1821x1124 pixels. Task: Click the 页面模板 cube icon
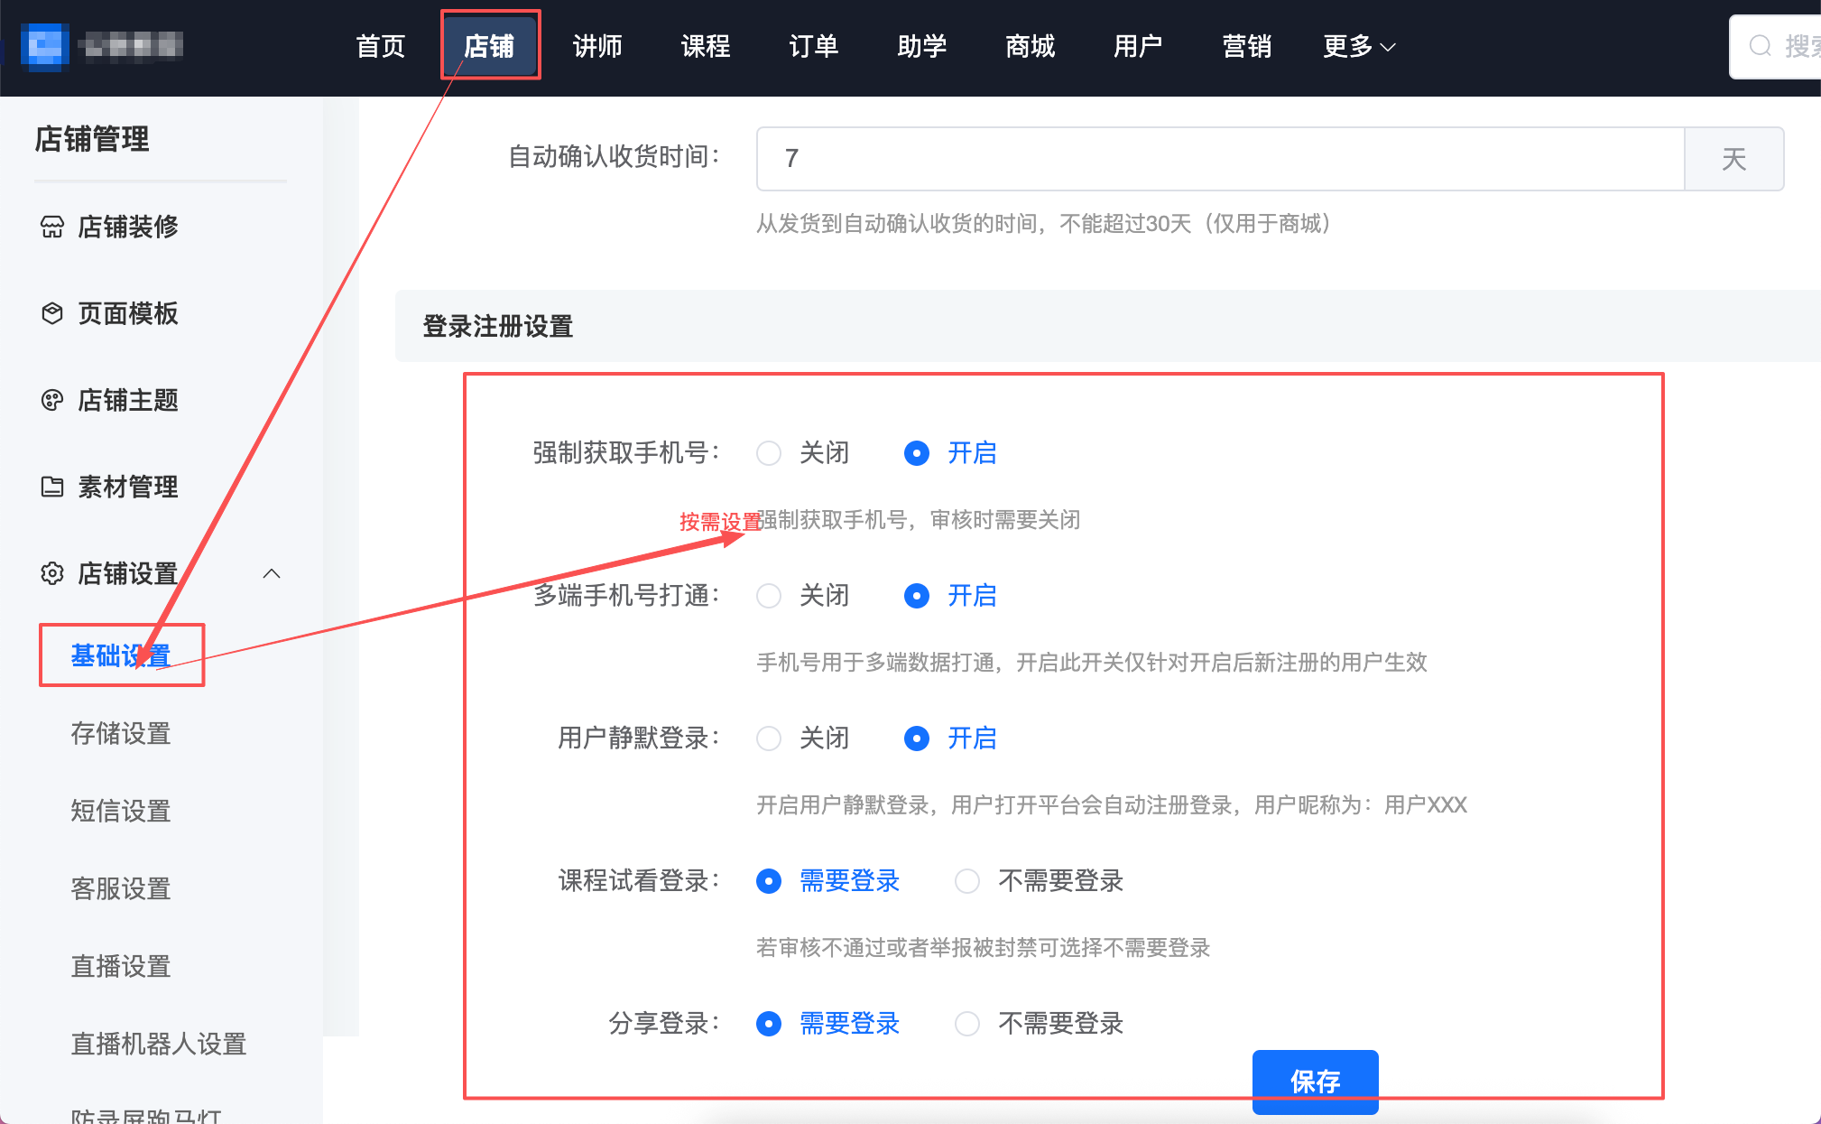pyautogui.click(x=52, y=313)
